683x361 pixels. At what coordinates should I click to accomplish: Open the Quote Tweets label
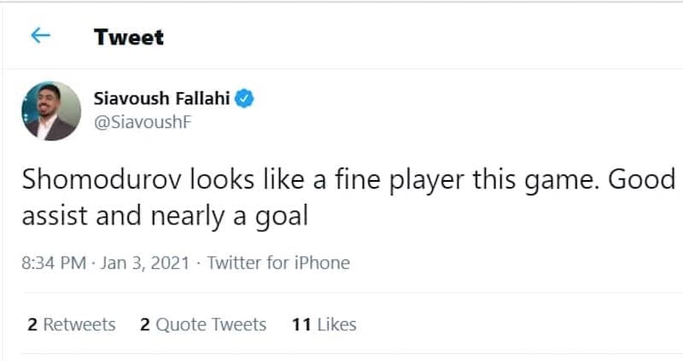coord(211,325)
